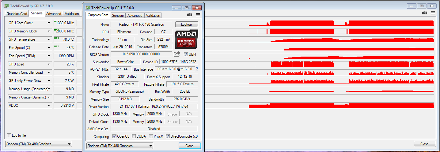Click the Texture Fillrate 191.5 GTexel/s field
The width and height of the screenshot is (440, 152).
click(x=182, y=84)
